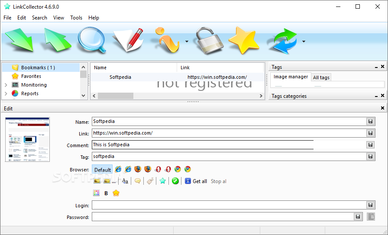This screenshot has height=235, width=388.
Task: Expand the Reports tree node
Action: [6, 93]
